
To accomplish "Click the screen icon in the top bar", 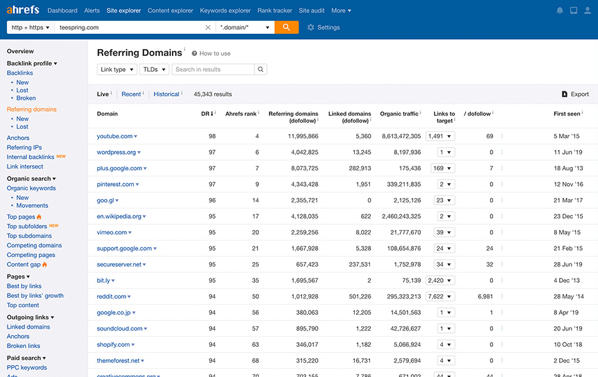I will [574, 10].
